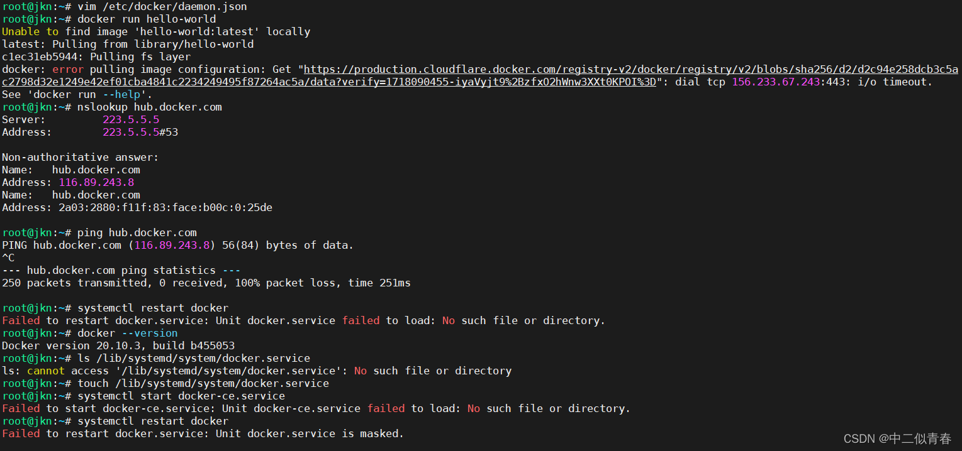Screen dimensions: 962x451
Task: Click the 'docker run hello-world' command
Action: point(147,19)
